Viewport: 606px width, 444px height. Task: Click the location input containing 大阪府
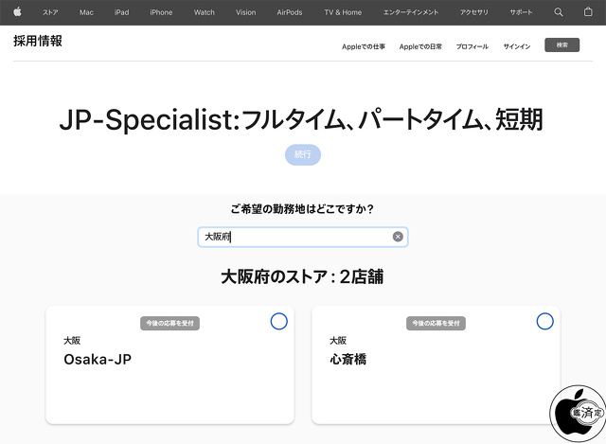click(303, 237)
